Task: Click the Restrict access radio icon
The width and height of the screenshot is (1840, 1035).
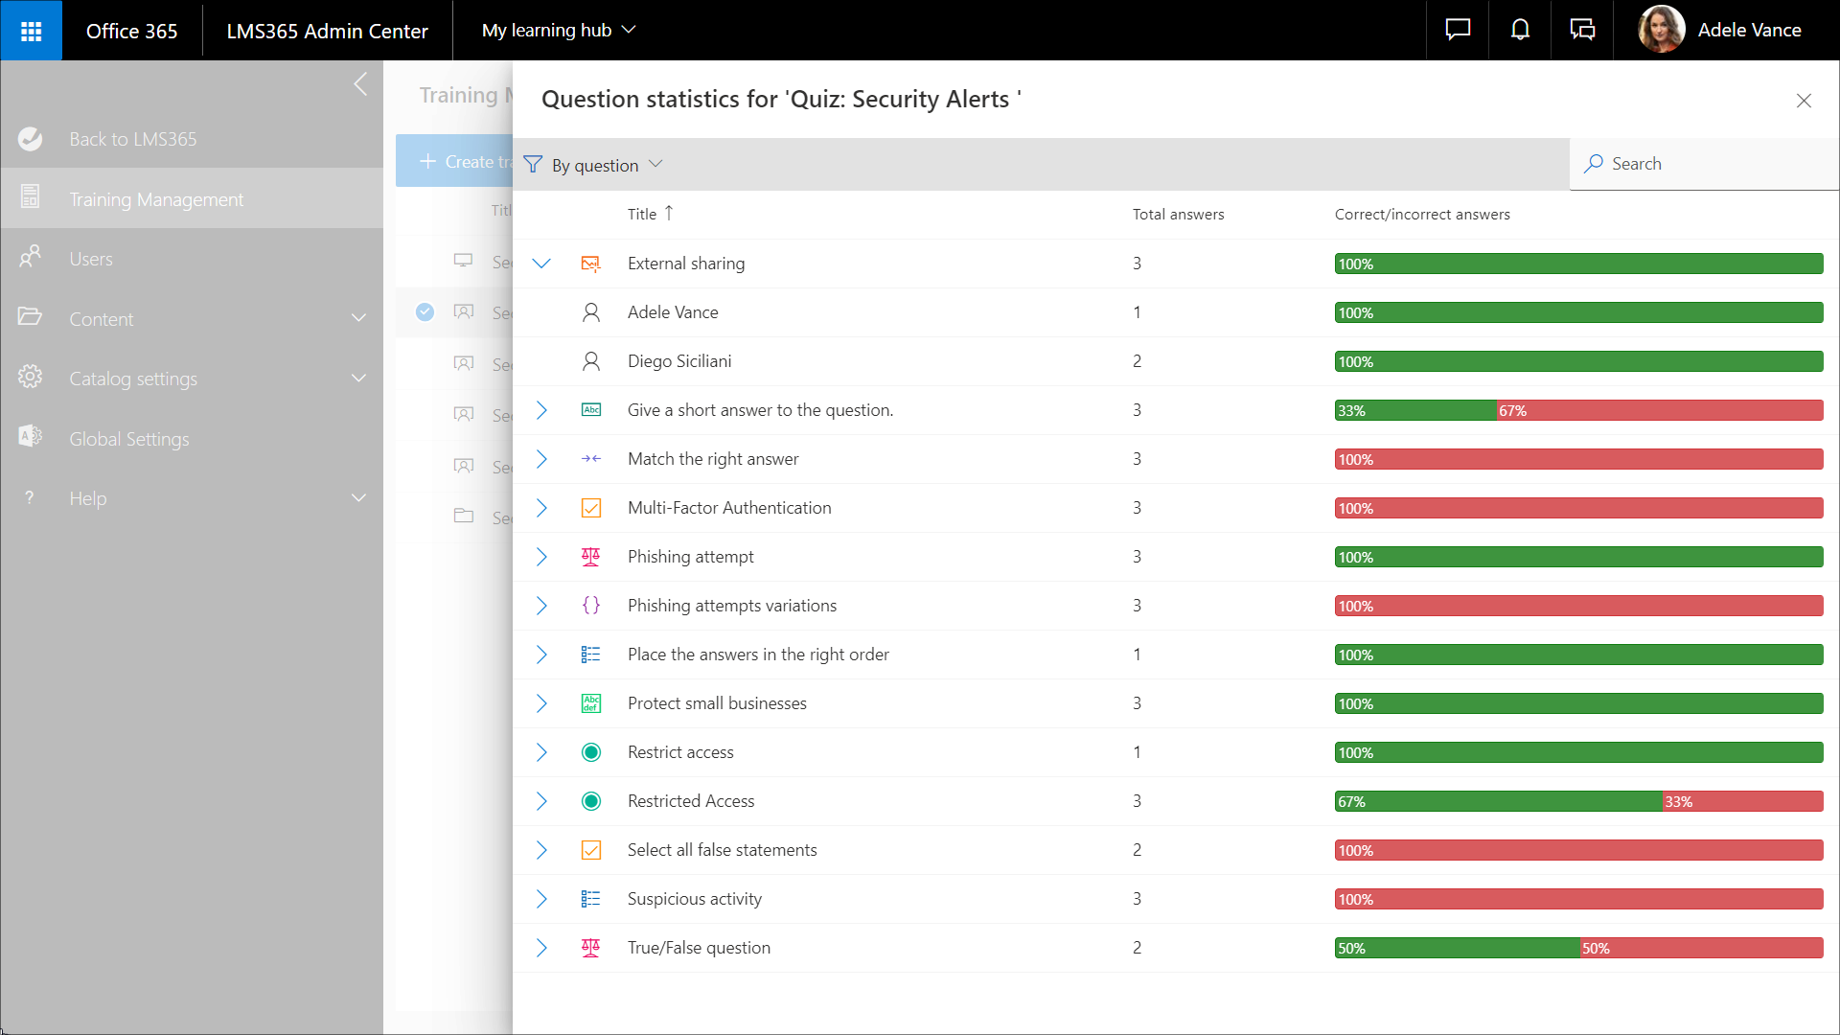Action: pyautogui.click(x=590, y=752)
